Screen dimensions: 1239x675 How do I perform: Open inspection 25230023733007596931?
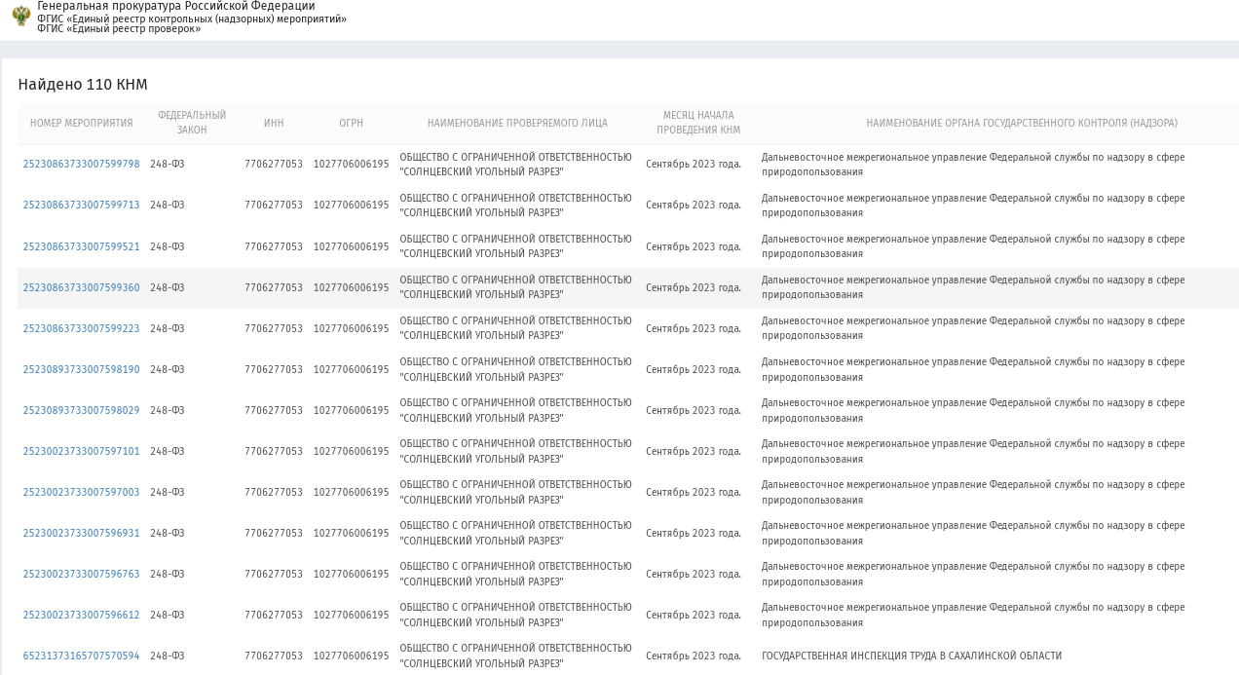pos(82,533)
